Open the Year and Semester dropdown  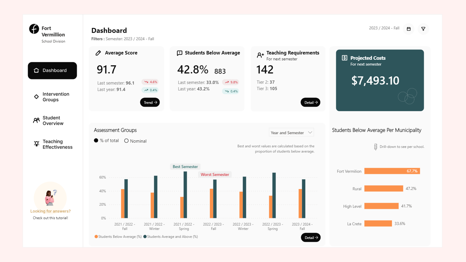point(291,132)
